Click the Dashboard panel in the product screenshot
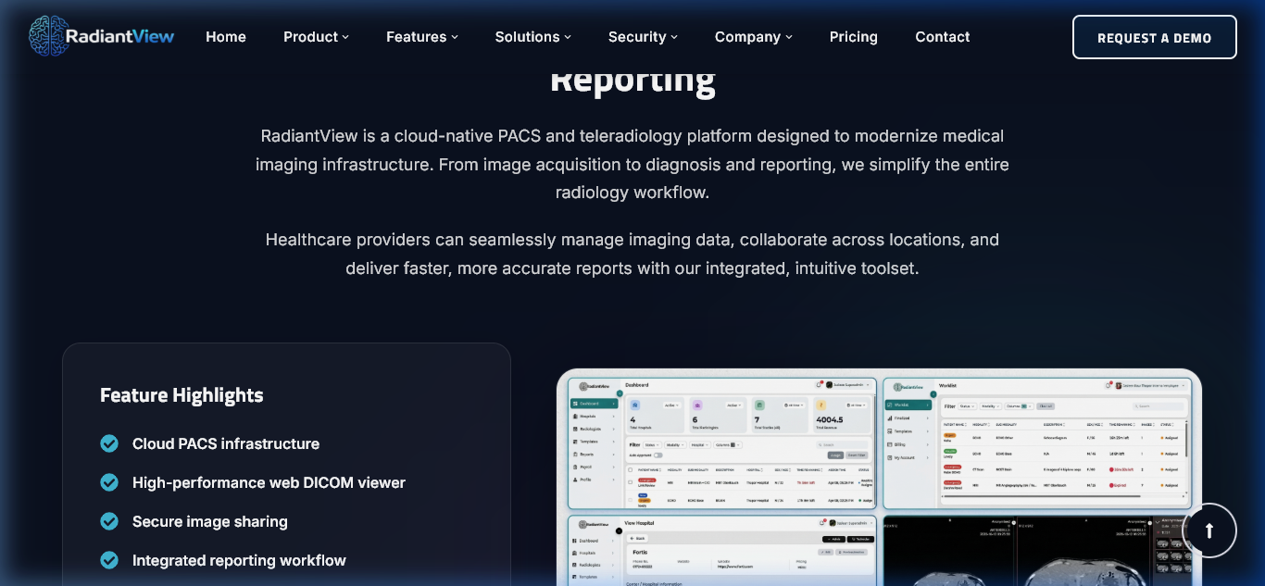Viewport: 1265px width, 586px height. [x=722, y=443]
